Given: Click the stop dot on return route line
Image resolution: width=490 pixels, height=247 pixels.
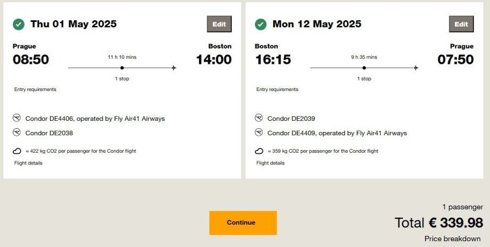Looking at the screenshot, I should [x=364, y=68].
